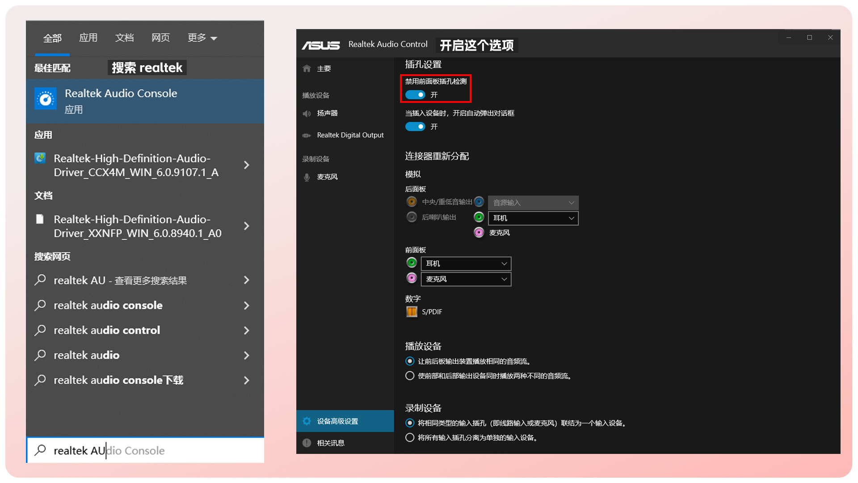Click the 最佳匹配 section heading
The image size is (858, 483).
[x=52, y=68]
